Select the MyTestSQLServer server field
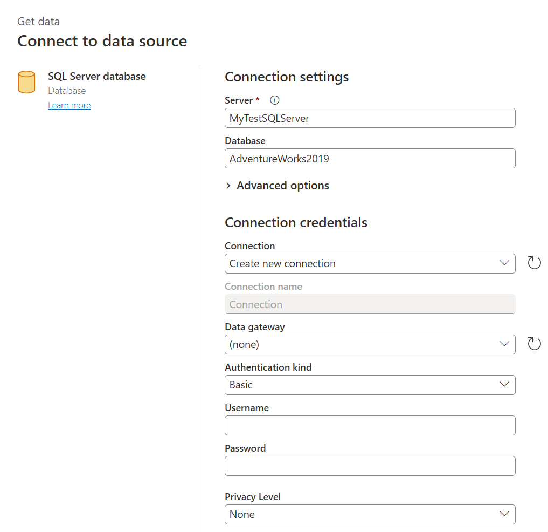 370,118
